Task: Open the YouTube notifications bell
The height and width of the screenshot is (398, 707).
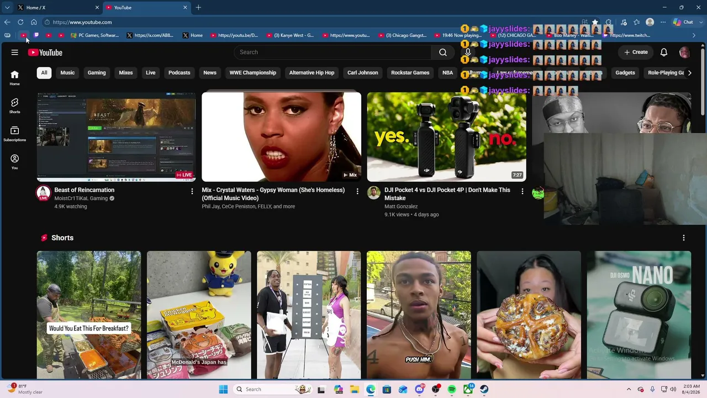Action: tap(664, 53)
